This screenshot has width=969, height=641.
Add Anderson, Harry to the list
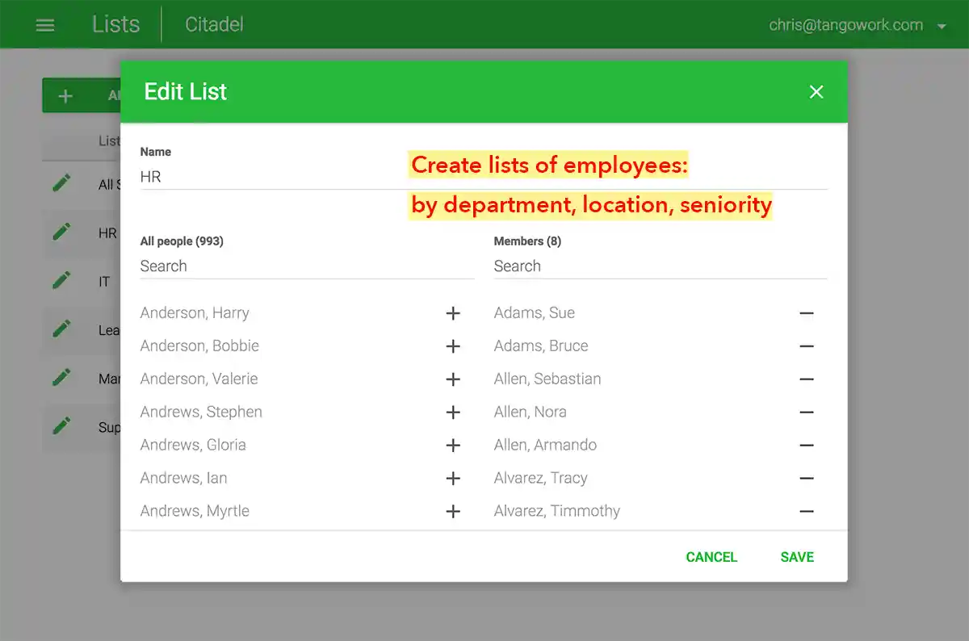453,313
